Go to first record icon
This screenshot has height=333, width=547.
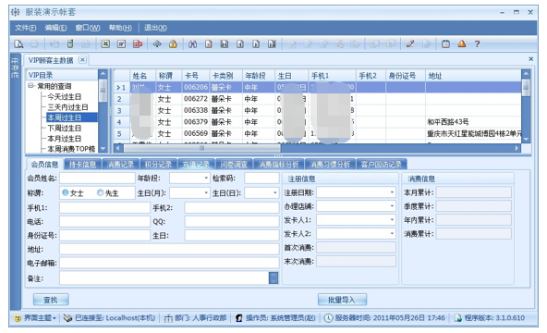point(225,44)
